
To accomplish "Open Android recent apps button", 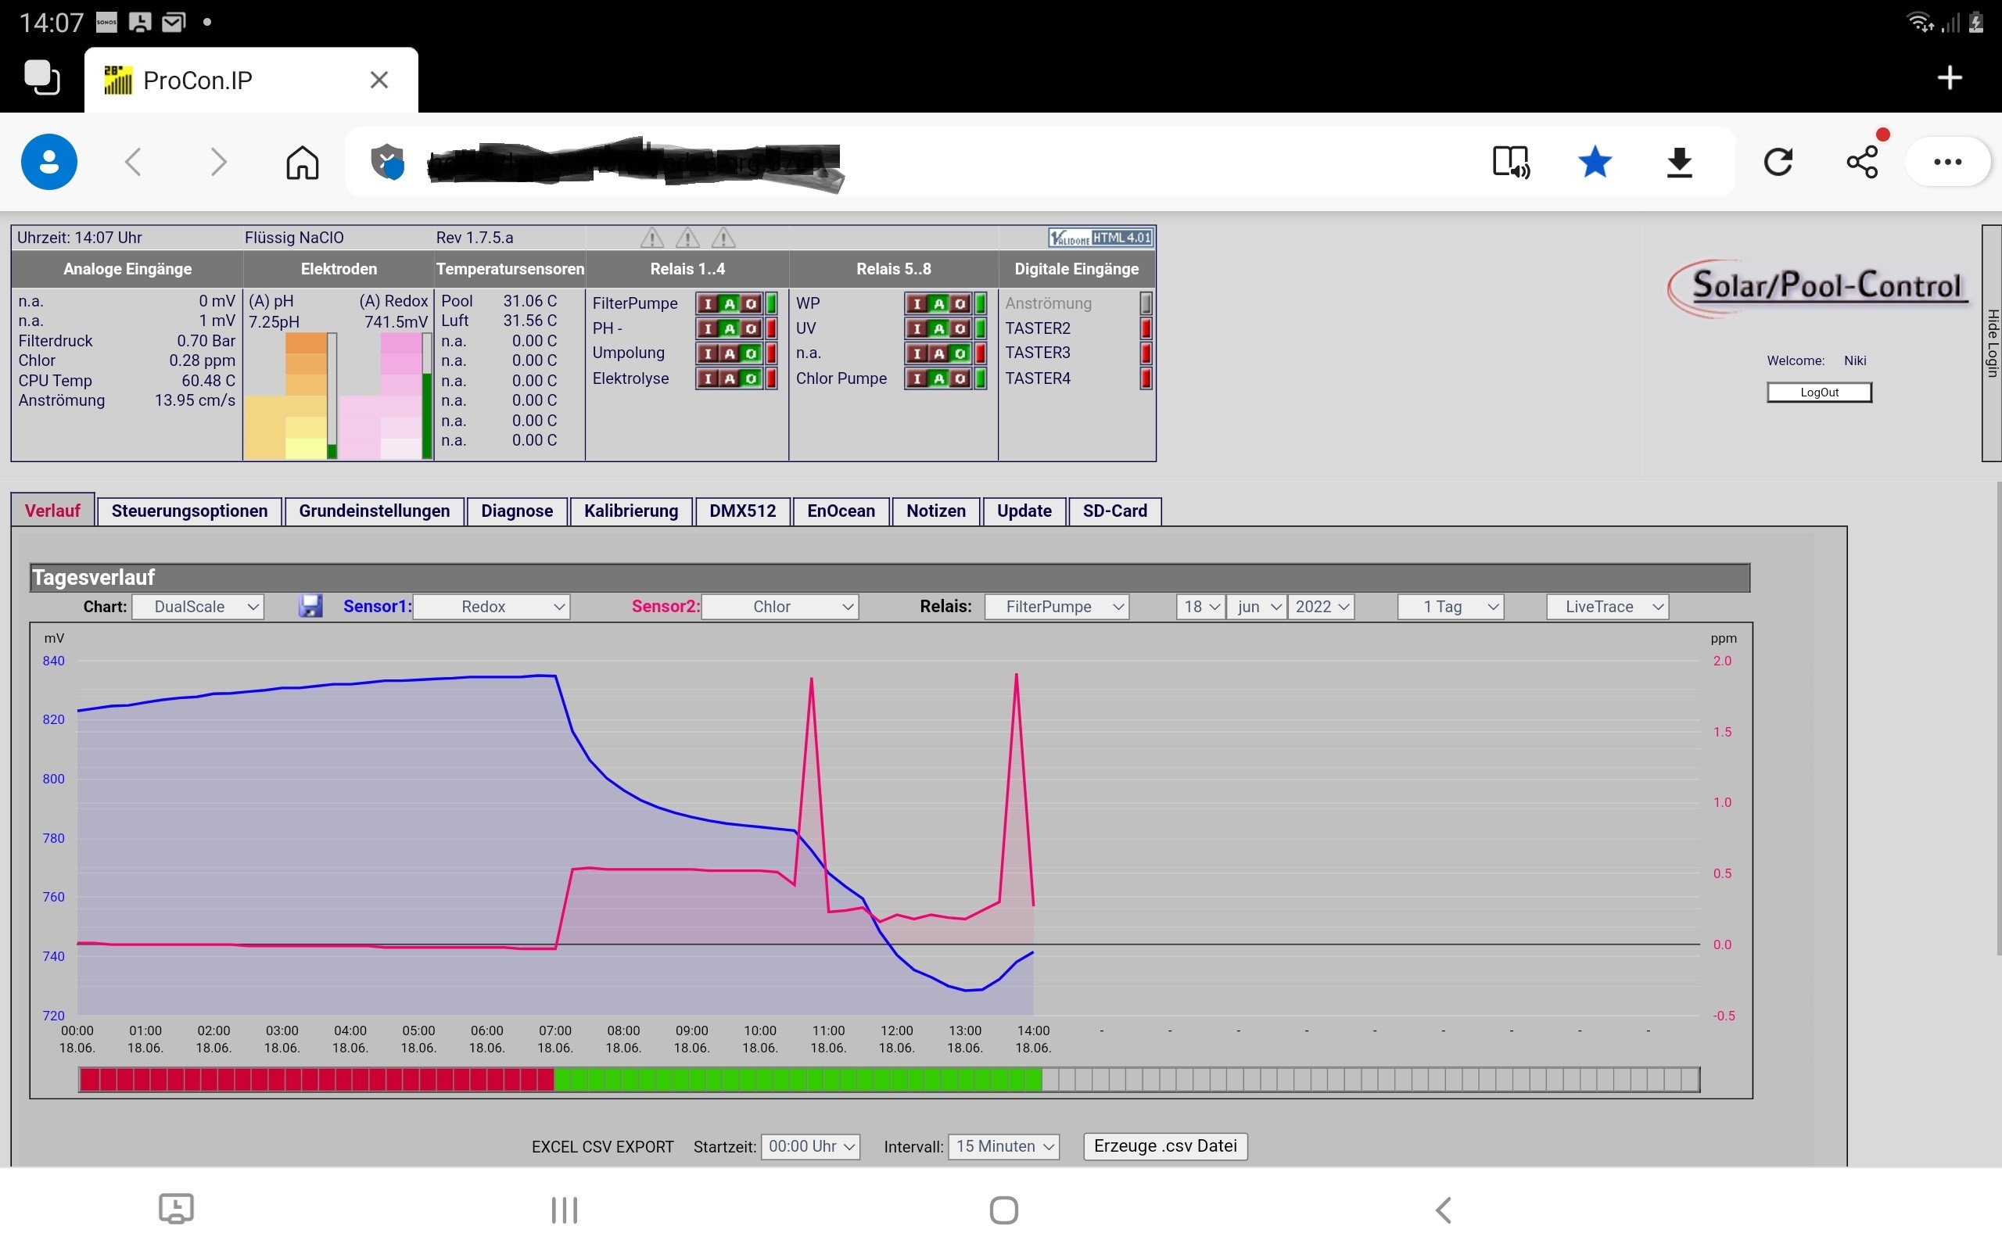I will click(564, 1210).
